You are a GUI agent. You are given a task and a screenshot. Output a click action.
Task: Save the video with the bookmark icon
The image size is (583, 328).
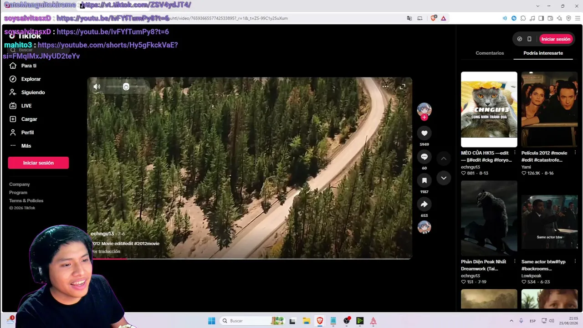424,180
